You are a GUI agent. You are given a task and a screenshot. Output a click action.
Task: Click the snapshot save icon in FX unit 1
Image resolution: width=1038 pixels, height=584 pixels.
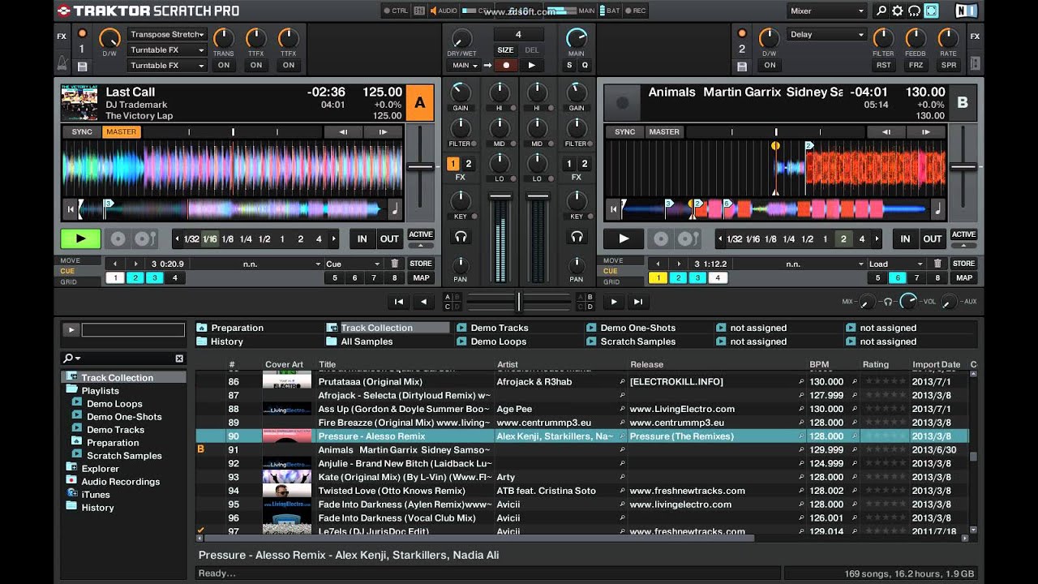coord(82,66)
